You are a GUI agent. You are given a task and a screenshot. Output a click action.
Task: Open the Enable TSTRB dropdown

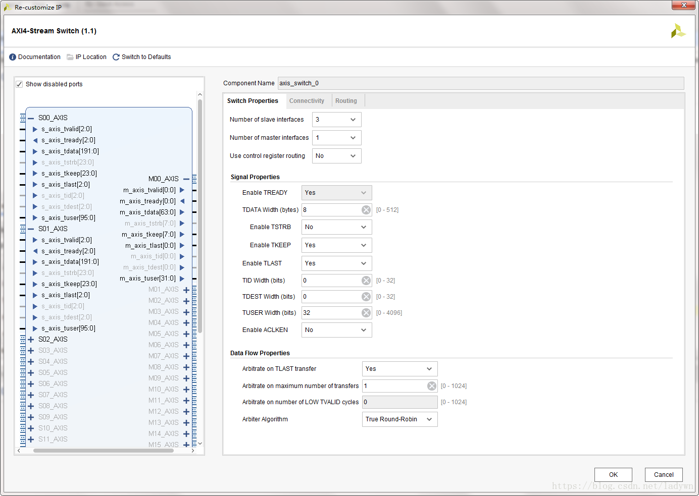click(x=337, y=227)
